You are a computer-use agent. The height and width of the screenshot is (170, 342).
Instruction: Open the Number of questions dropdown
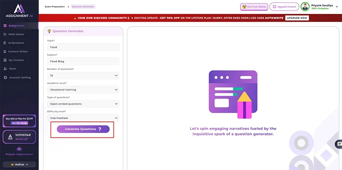click(83, 75)
